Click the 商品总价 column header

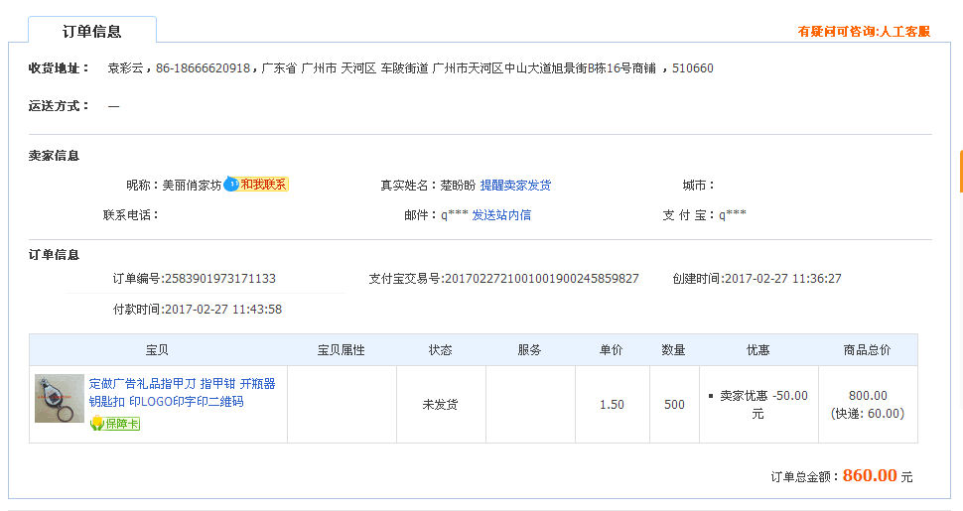point(867,350)
